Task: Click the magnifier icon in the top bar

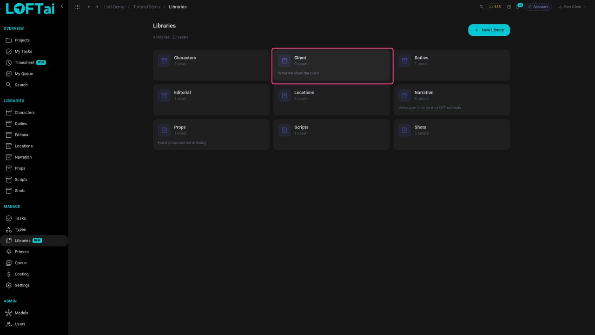Action: pos(482,7)
